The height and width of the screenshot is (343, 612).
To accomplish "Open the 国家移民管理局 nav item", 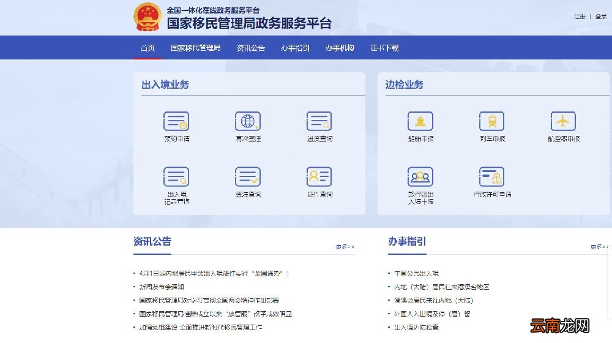I will 196,48.
